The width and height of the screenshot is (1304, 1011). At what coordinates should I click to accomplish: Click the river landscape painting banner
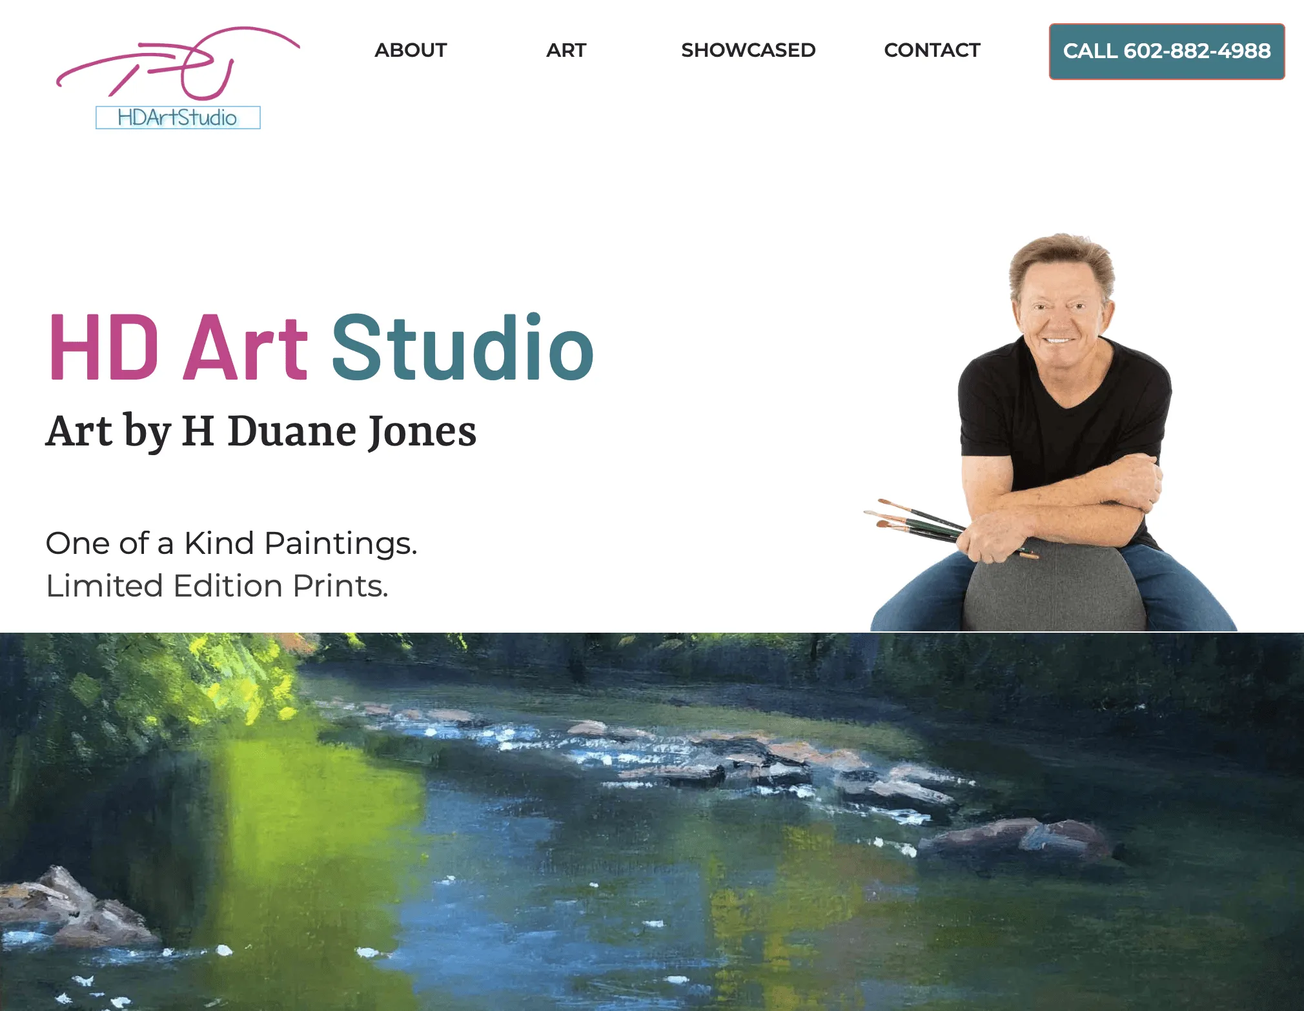click(652, 821)
